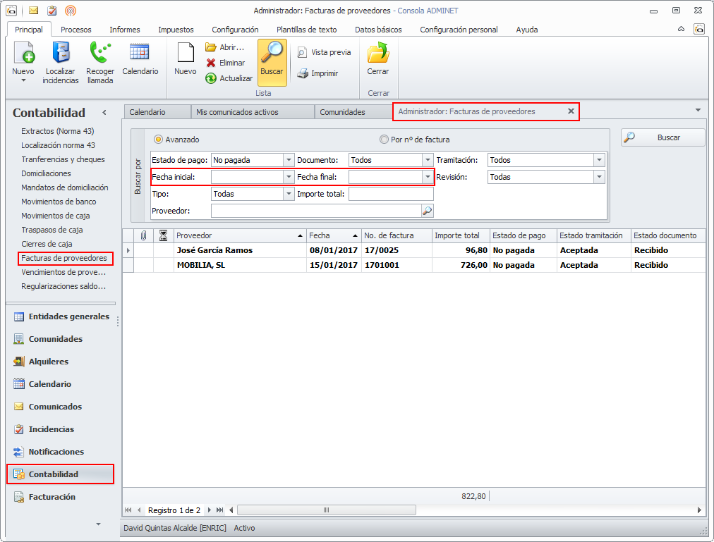This screenshot has height=542, width=714.
Task: Open the Impuestos ribbon tab
Action: pos(176,30)
